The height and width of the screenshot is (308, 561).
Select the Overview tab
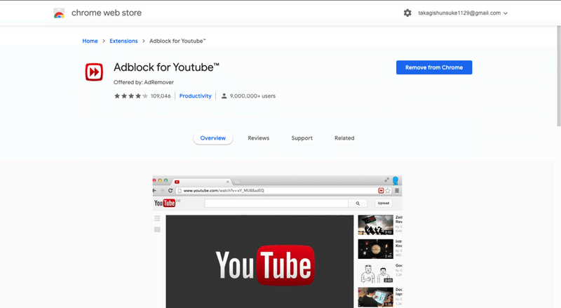(213, 138)
